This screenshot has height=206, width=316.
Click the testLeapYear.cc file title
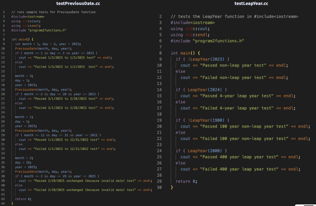[251, 3]
